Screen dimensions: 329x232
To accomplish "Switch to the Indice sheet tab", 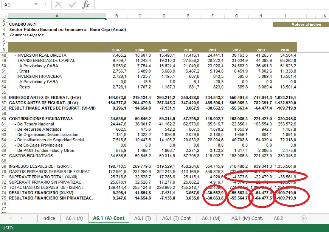I will point(48,218).
